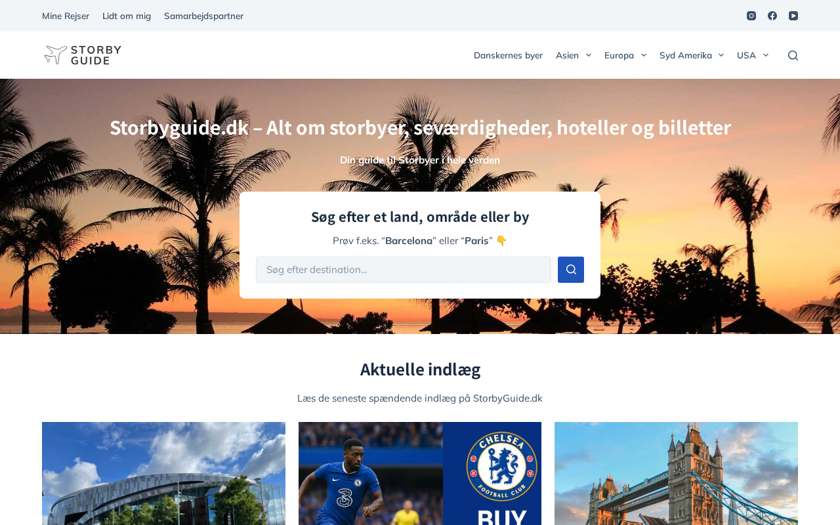Viewport: 840px width, 525px height.
Task: Open the Tower Bridge post thumbnail
Action: pos(676,473)
